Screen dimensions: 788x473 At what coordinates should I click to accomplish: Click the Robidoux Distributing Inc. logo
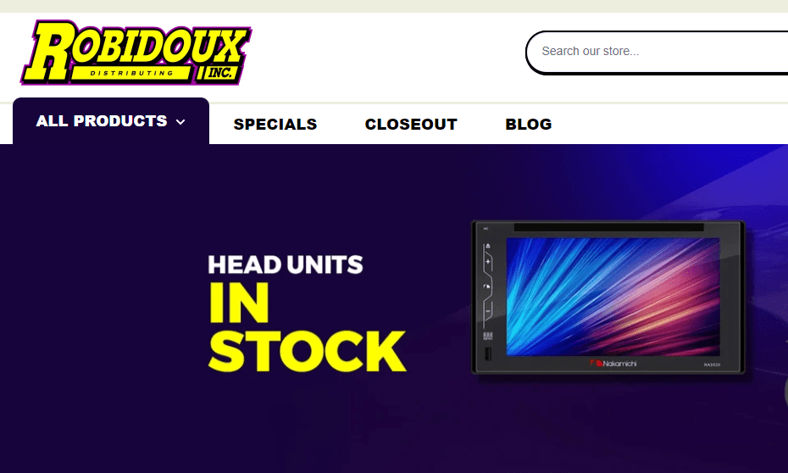(x=136, y=53)
